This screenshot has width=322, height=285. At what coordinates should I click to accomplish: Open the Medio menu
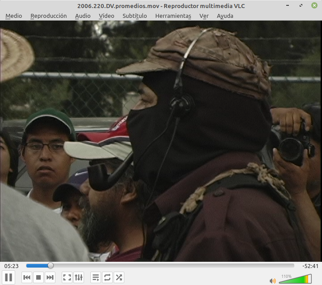coord(13,16)
